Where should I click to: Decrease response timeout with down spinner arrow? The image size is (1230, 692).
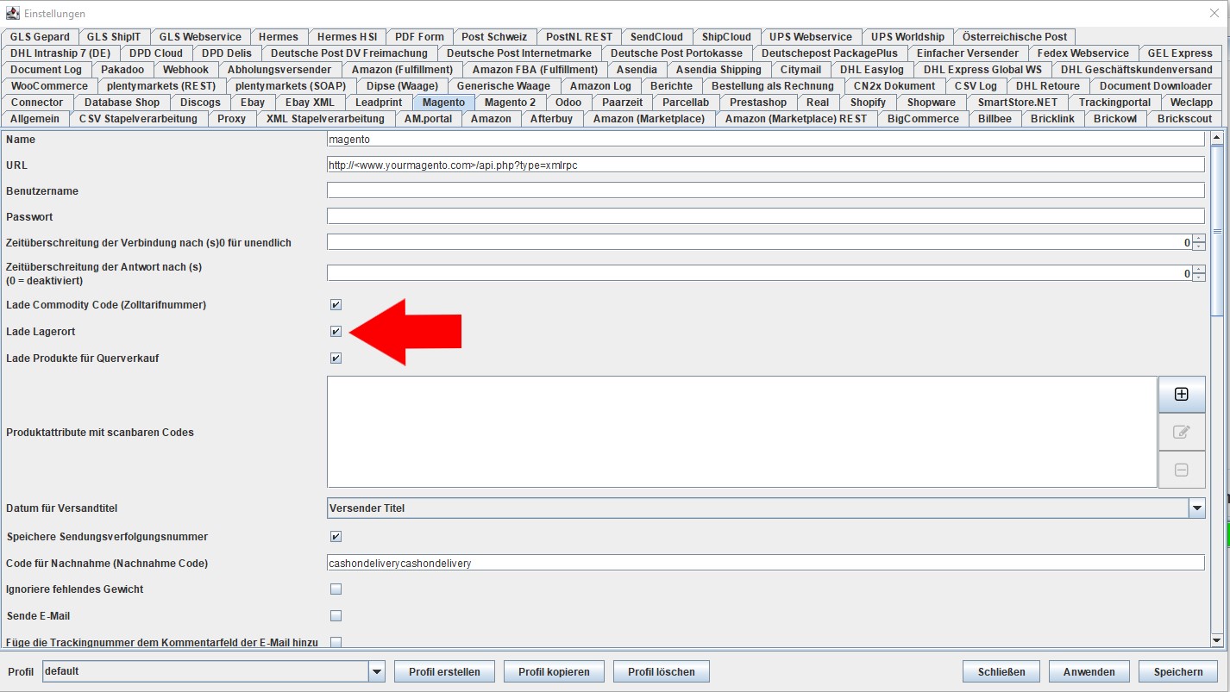pos(1199,277)
